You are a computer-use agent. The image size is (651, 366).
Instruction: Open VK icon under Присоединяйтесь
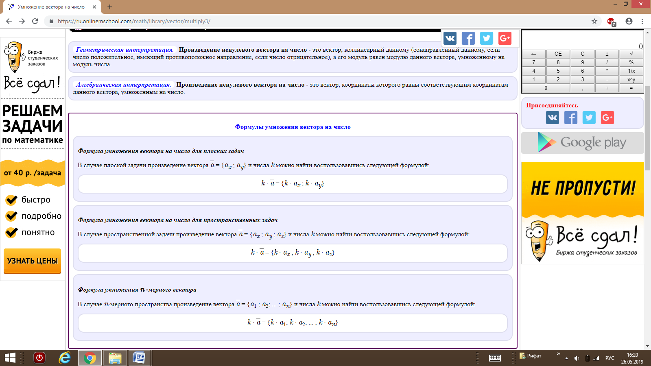click(552, 118)
